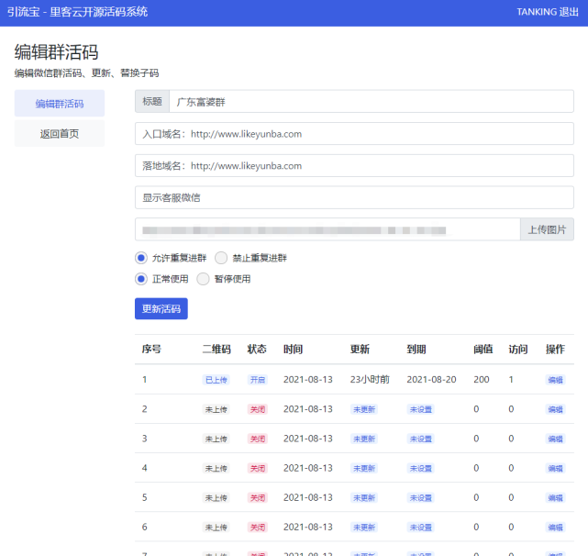Image resolution: width=588 pixels, height=556 pixels.
Task: Click the 未更新 badge in row 6
Action: [x=363, y=527]
